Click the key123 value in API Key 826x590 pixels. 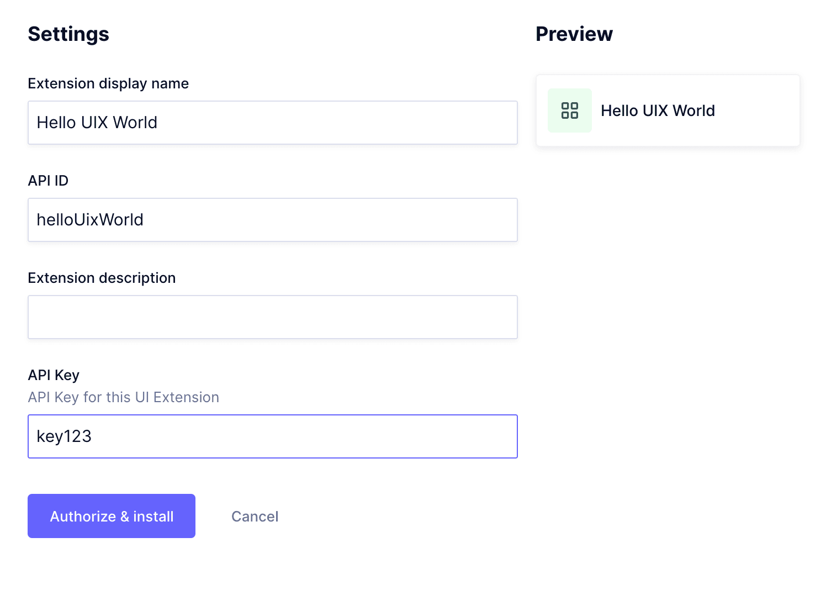point(63,436)
